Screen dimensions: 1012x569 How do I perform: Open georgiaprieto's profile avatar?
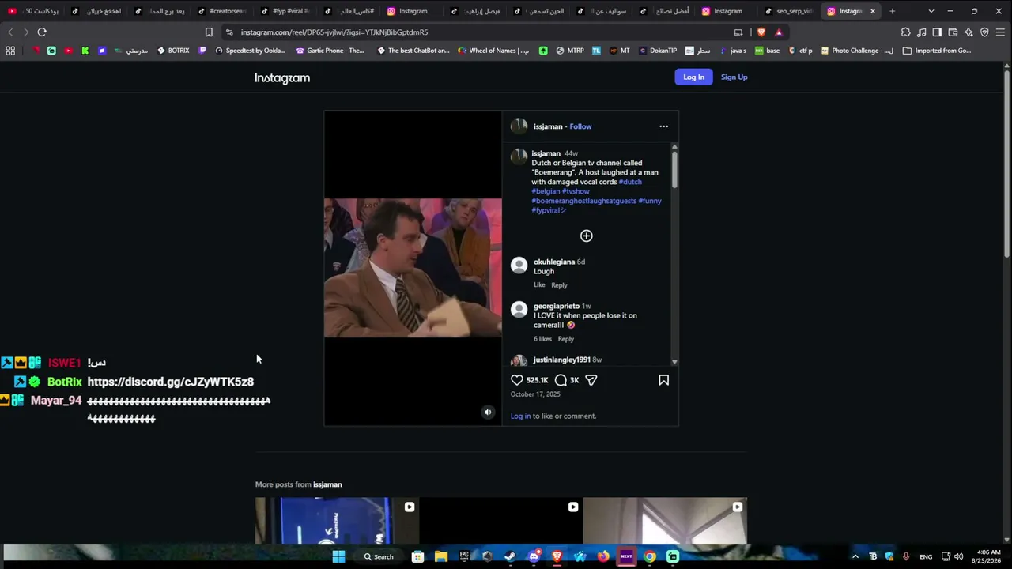pos(519,310)
